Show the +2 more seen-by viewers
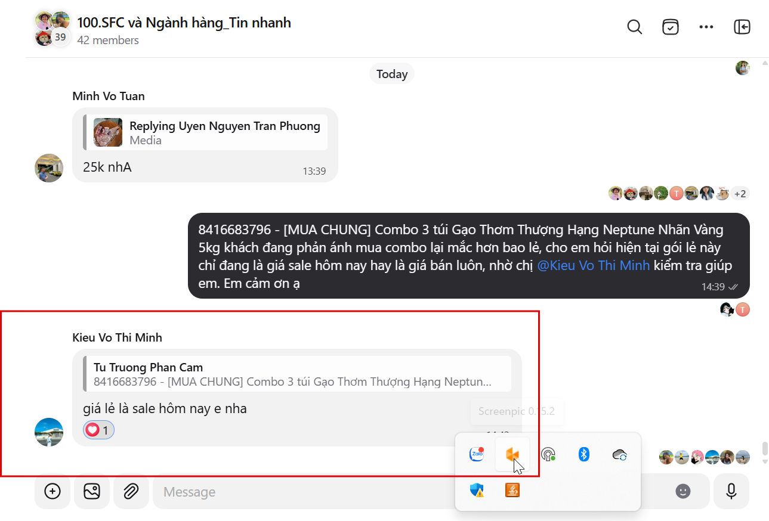The image size is (769, 521). (x=740, y=193)
